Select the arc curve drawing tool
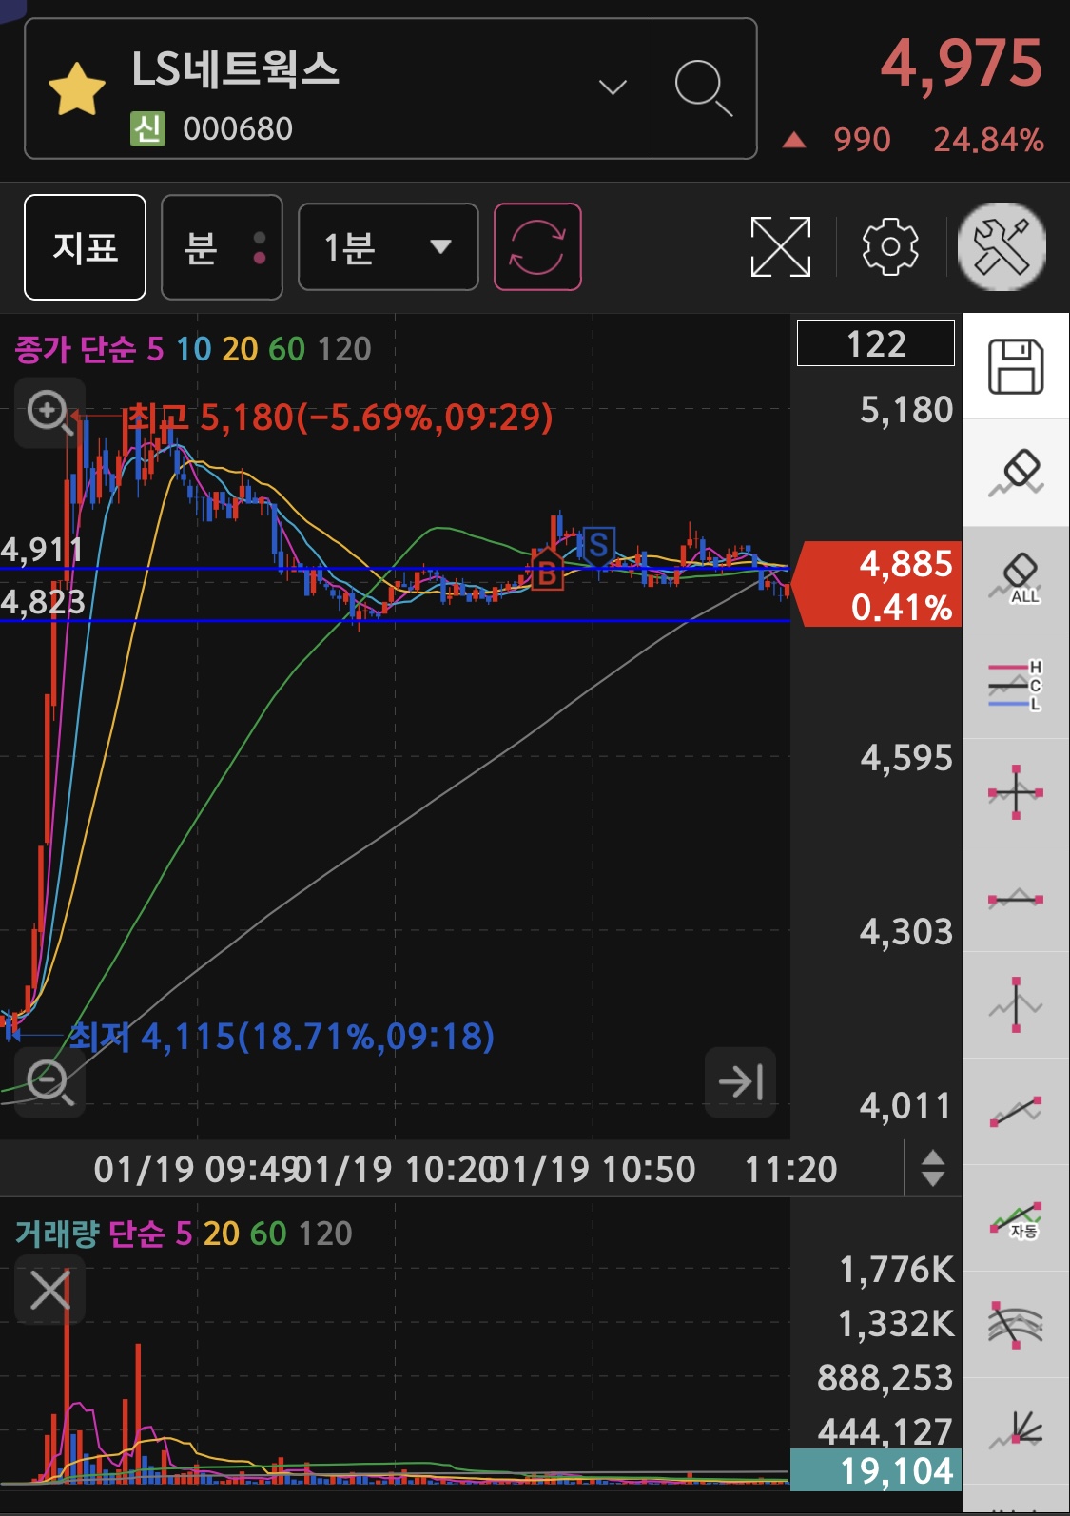 click(1016, 1325)
